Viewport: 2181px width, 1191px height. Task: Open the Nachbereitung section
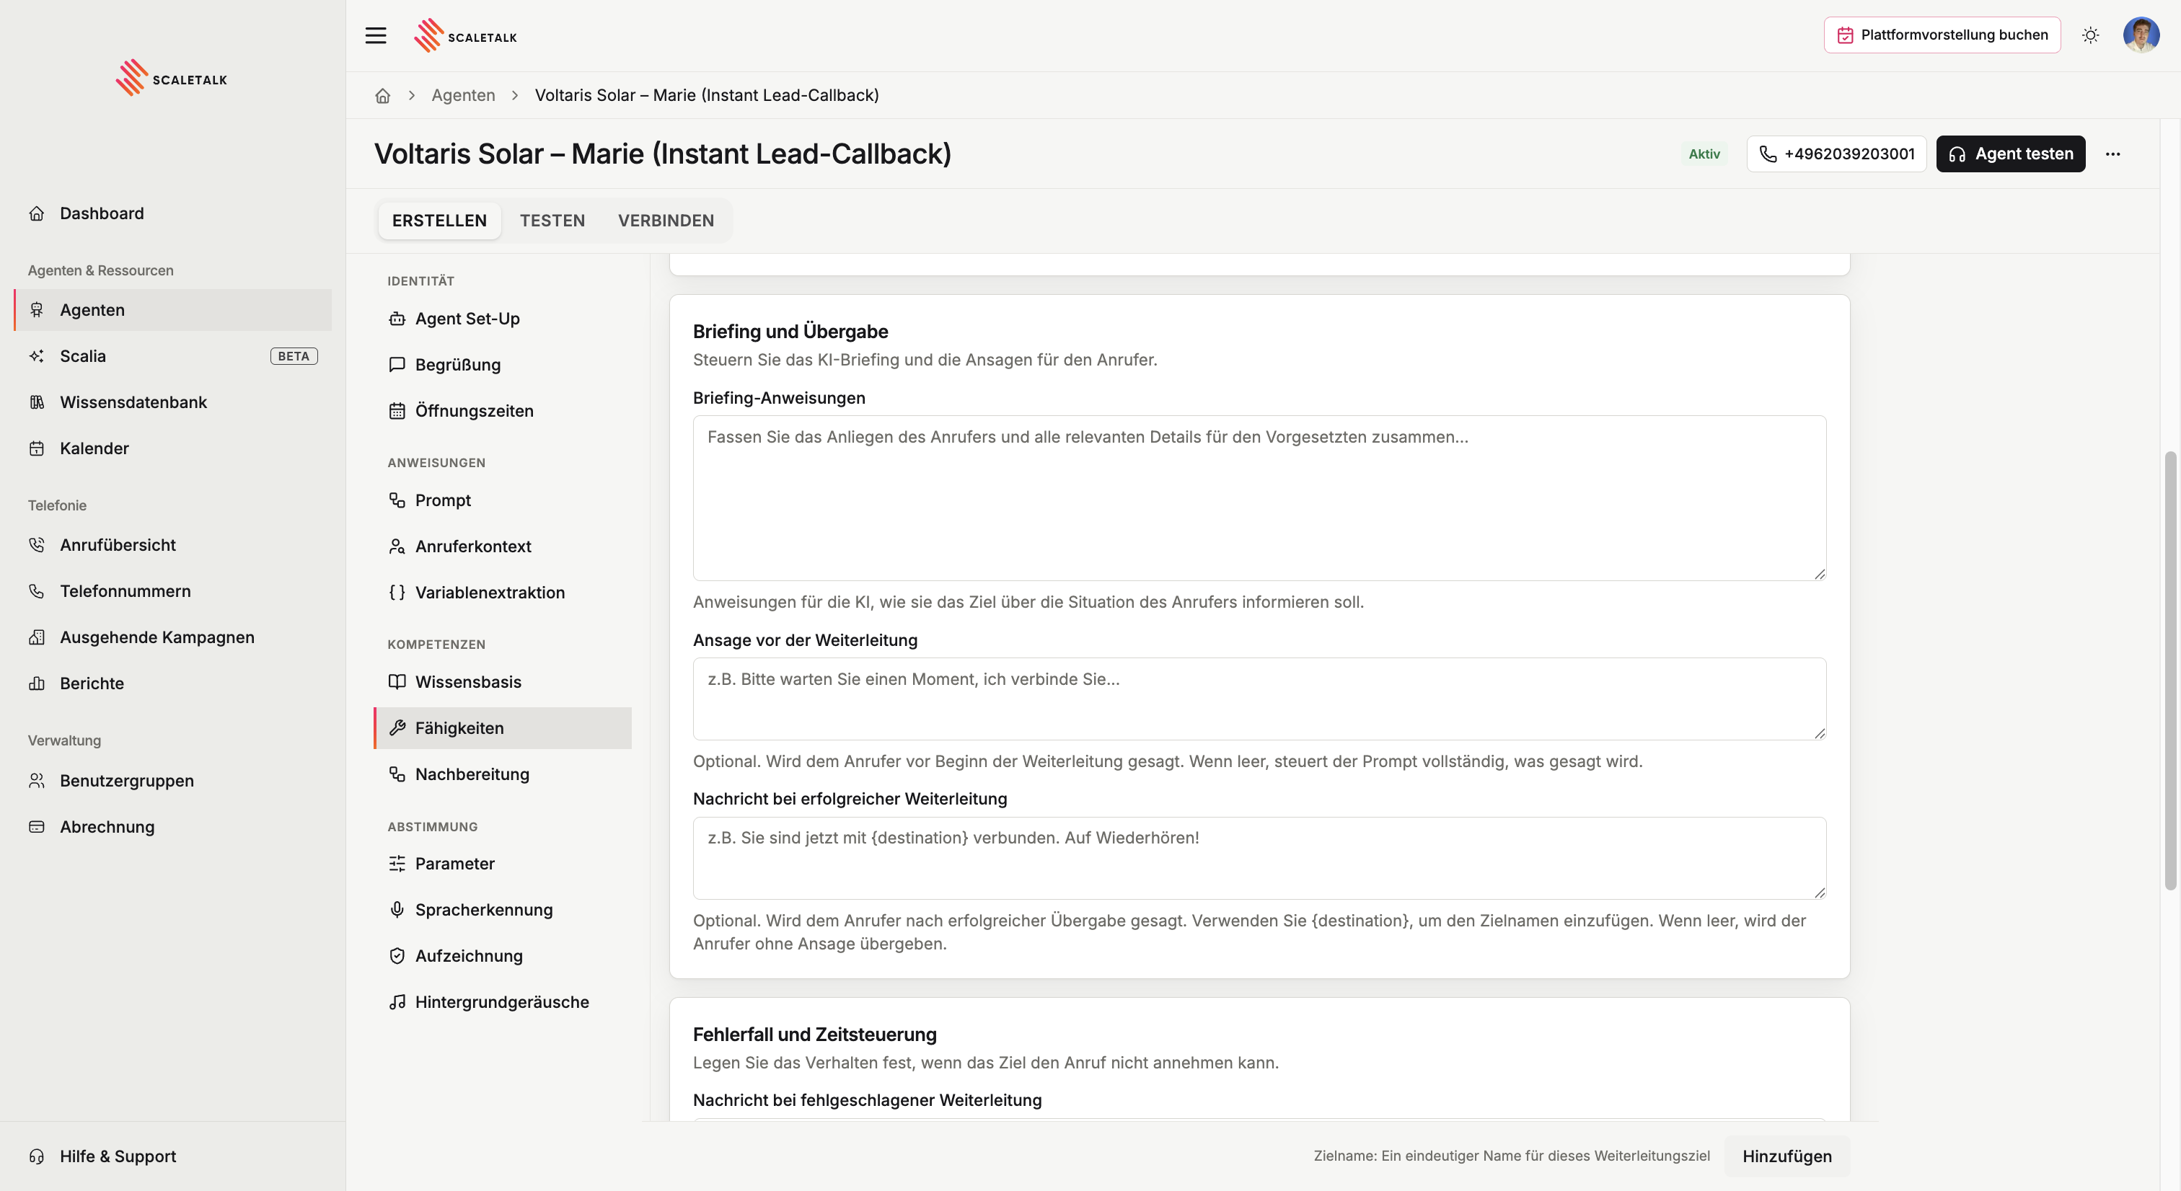503,774
